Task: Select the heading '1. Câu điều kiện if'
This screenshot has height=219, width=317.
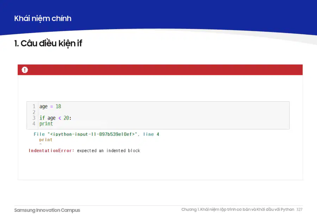Action: 48,43
